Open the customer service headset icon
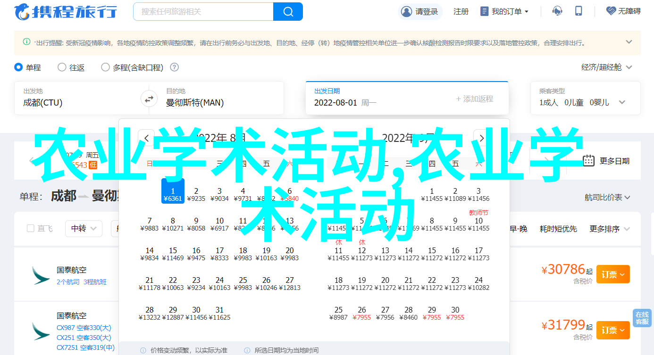This screenshot has height=355, width=654. point(557,11)
